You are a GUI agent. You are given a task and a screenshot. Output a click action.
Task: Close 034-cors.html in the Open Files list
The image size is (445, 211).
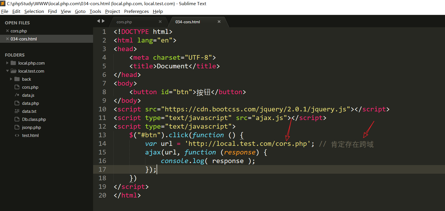click(x=7, y=39)
